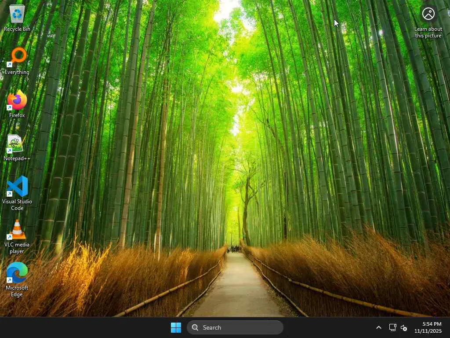
Task: Click the muted volume tray icon
Action: pyautogui.click(x=404, y=327)
